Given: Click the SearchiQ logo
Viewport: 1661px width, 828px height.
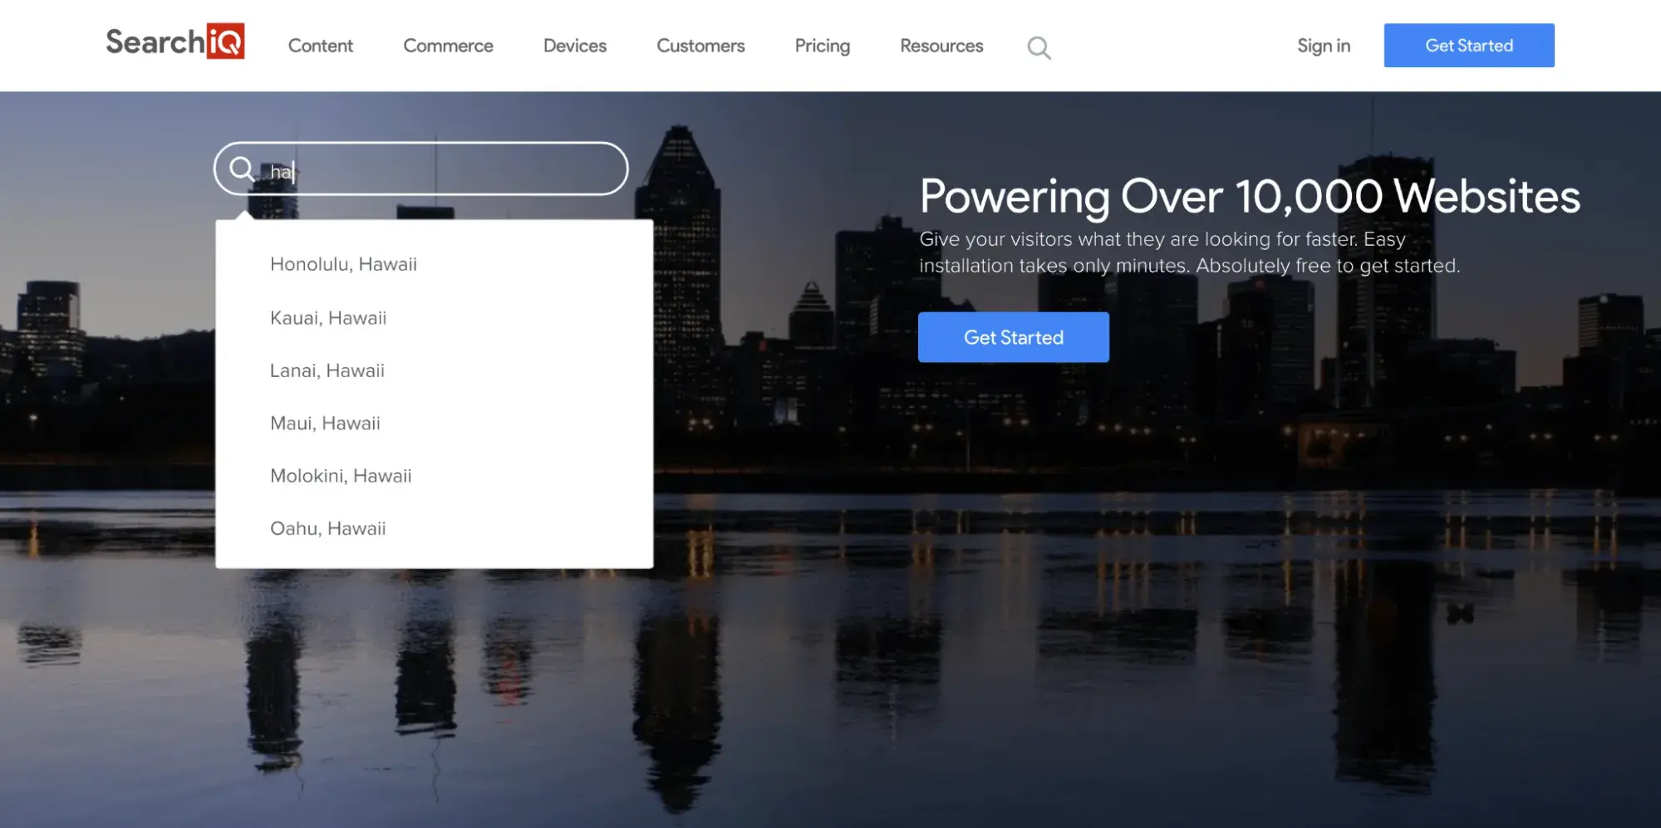Looking at the screenshot, I should pos(175,42).
